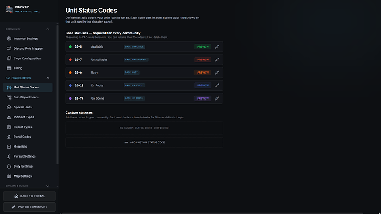The height and width of the screenshot is (214, 381).
Task: Click the Sub-Departments icon
Action: tap(9, 97)
